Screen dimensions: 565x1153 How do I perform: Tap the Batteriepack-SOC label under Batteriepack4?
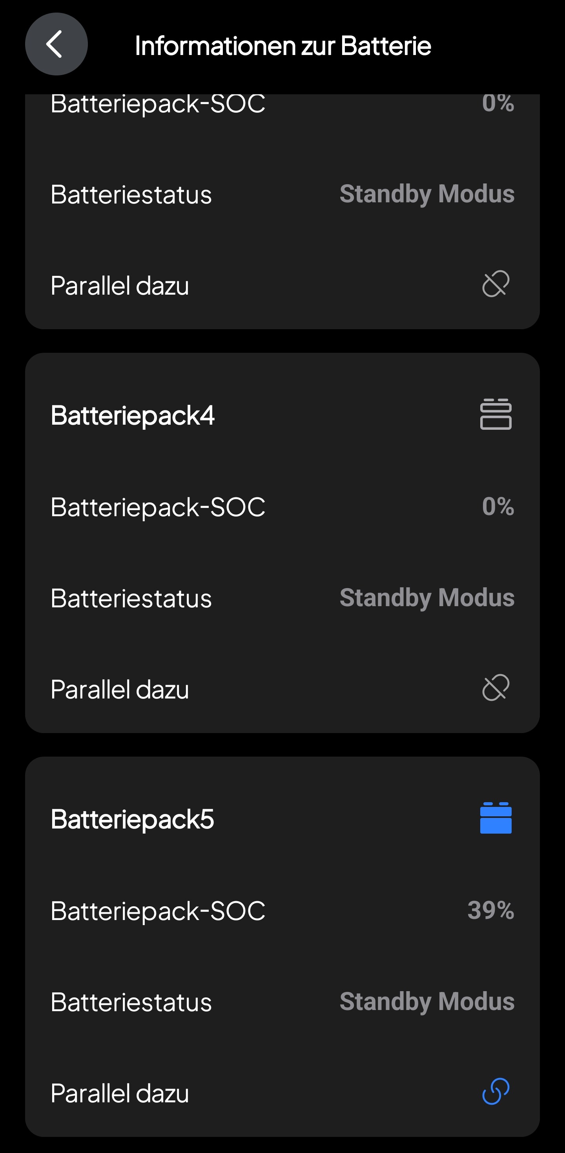pos(158,507)
